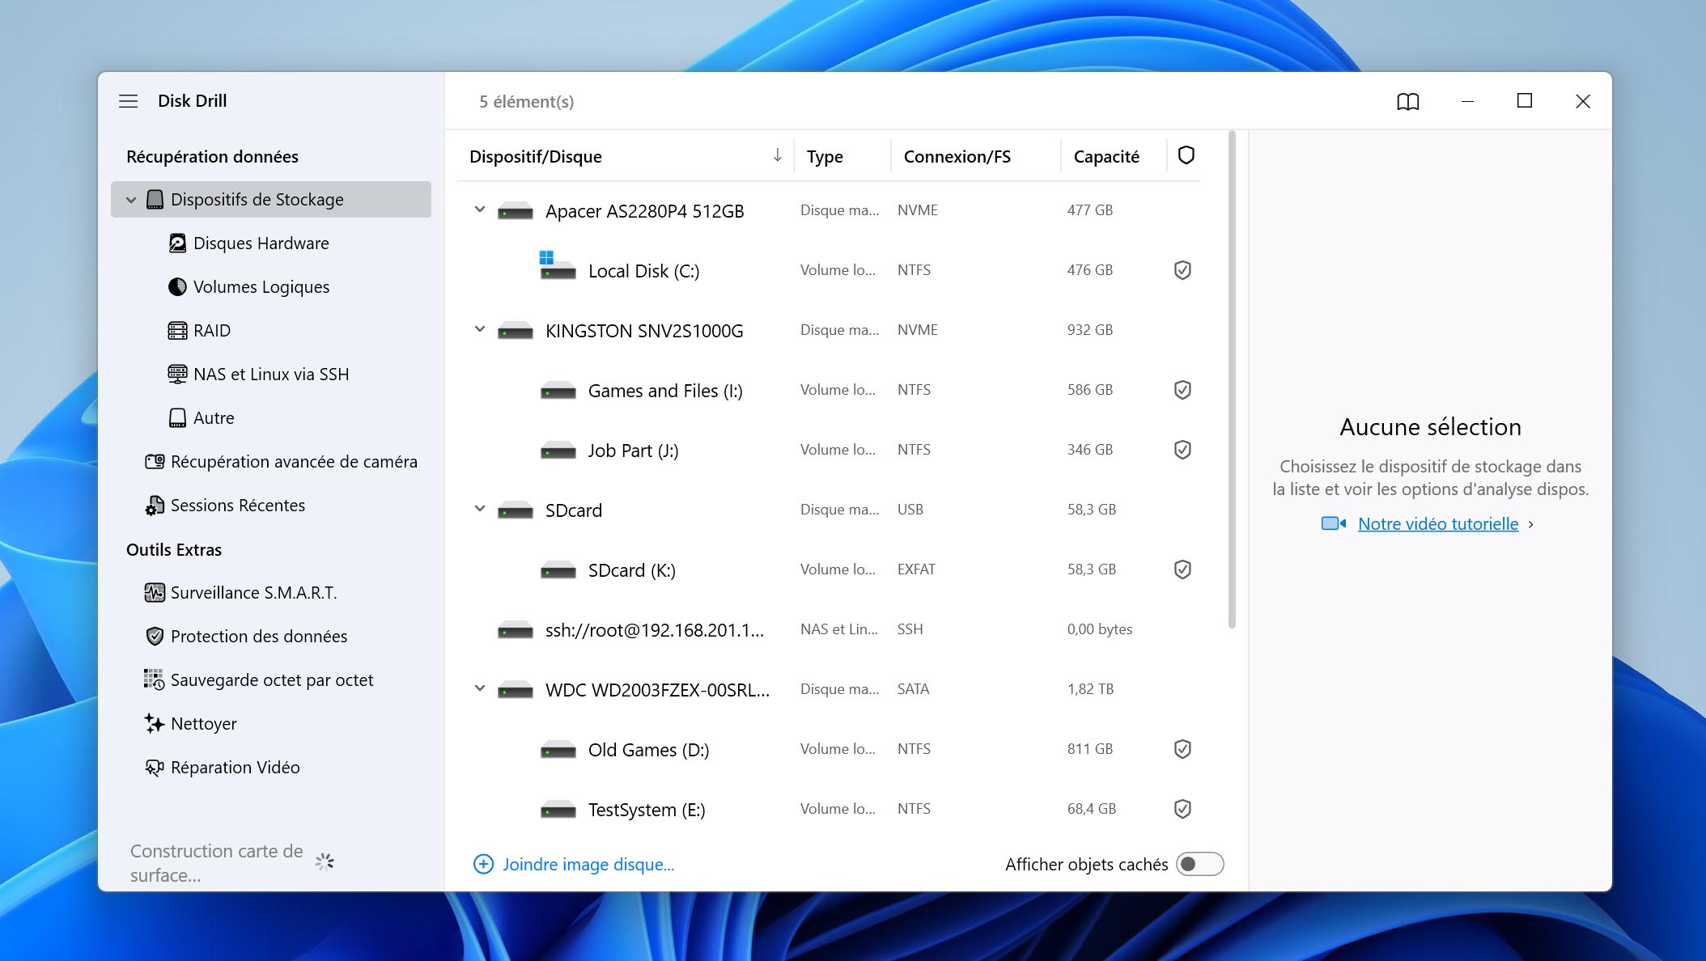Click the 0,00 bytes capacity cell
This screenshot has width=1706, height=961.
(x=1099, y=629)
